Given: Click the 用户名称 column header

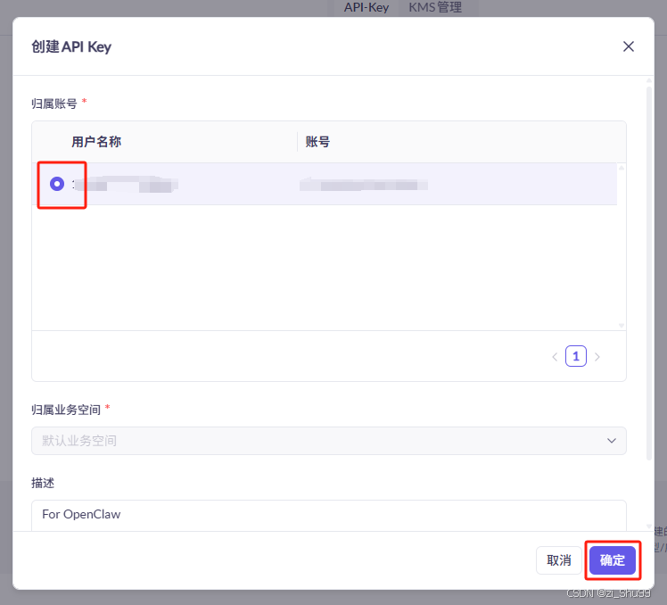Looking at the screenshot, I should (x=96, y=141).
